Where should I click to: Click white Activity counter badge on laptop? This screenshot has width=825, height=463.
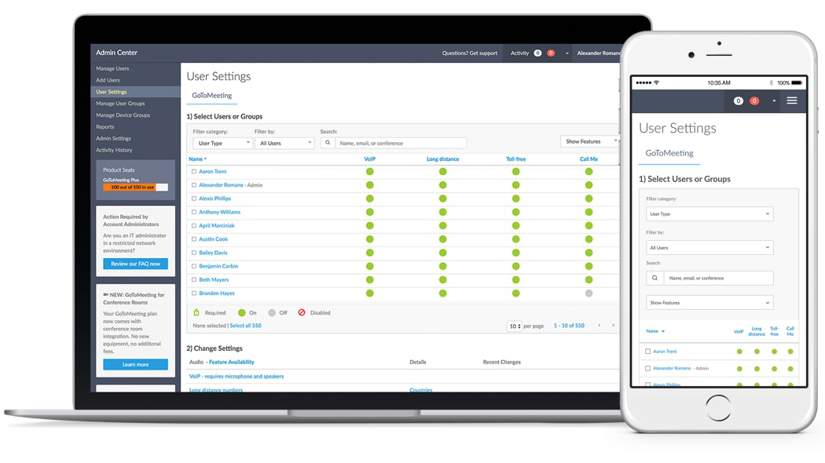(537, 53)
